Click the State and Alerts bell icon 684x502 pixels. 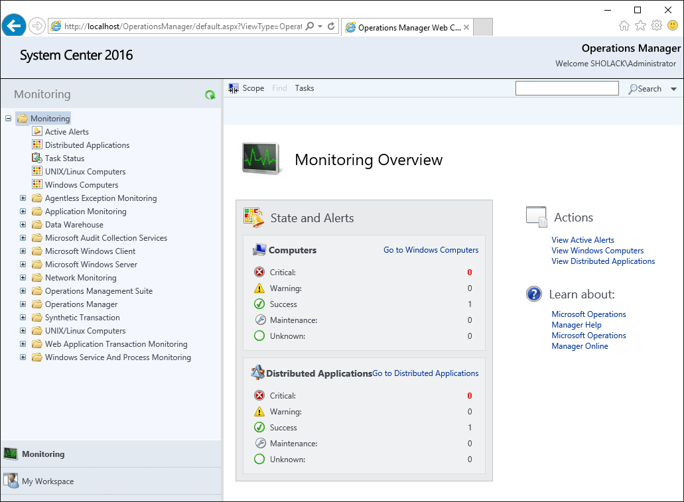point(254,218)
